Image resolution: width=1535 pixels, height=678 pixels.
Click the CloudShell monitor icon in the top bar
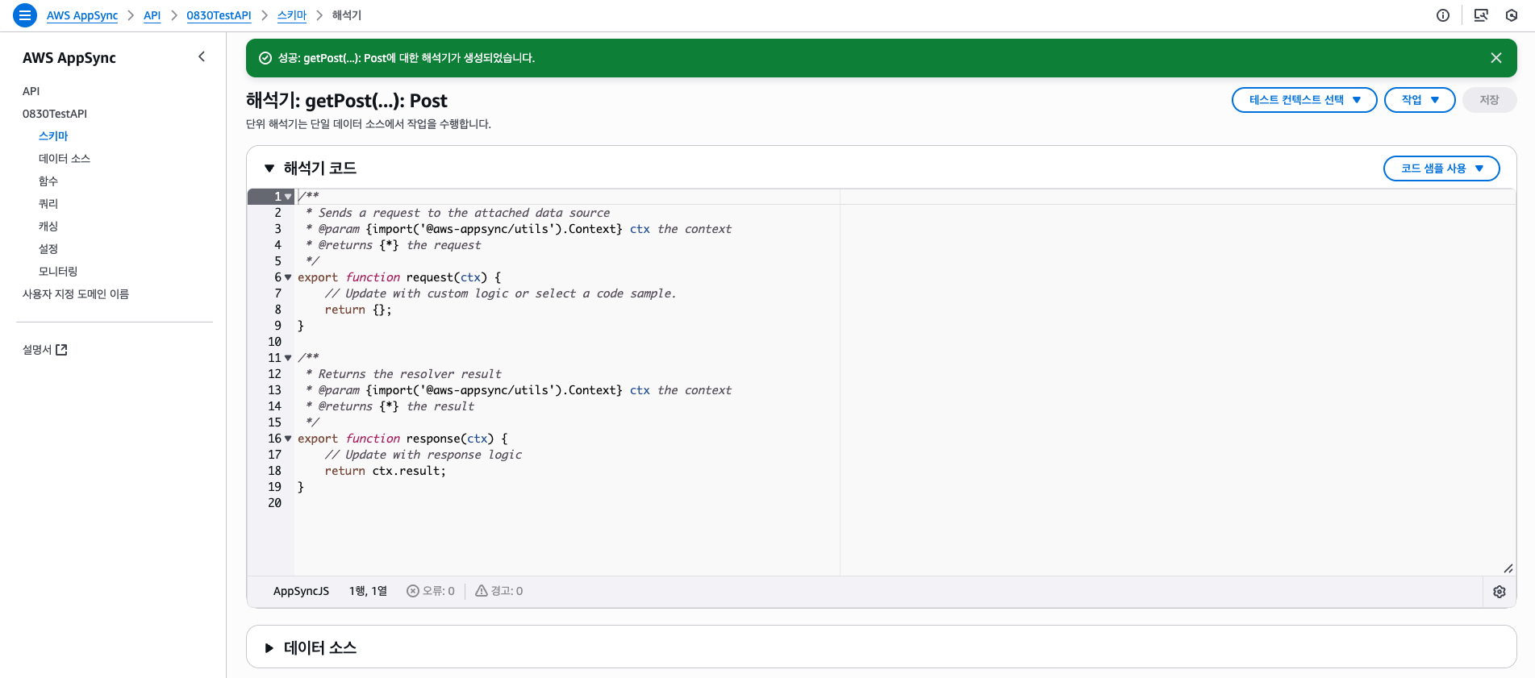click(1481, 15)
